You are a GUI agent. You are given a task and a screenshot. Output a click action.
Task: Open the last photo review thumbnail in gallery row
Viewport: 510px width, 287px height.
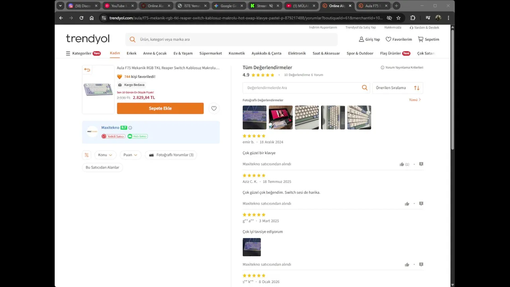(359, 118)
